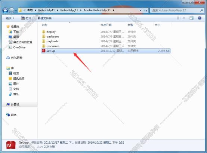207x153 pixels.
Task: Click the folder icon in address bar
Action: 20,10
